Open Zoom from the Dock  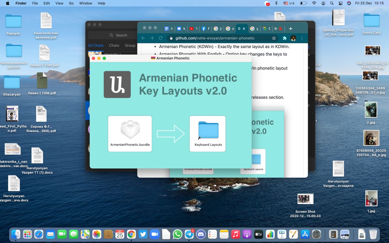pyautogui.click(x=154, y=234)
